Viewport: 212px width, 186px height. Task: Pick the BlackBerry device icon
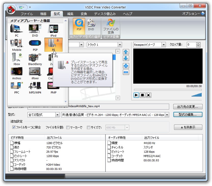click(x=35, y=59)
